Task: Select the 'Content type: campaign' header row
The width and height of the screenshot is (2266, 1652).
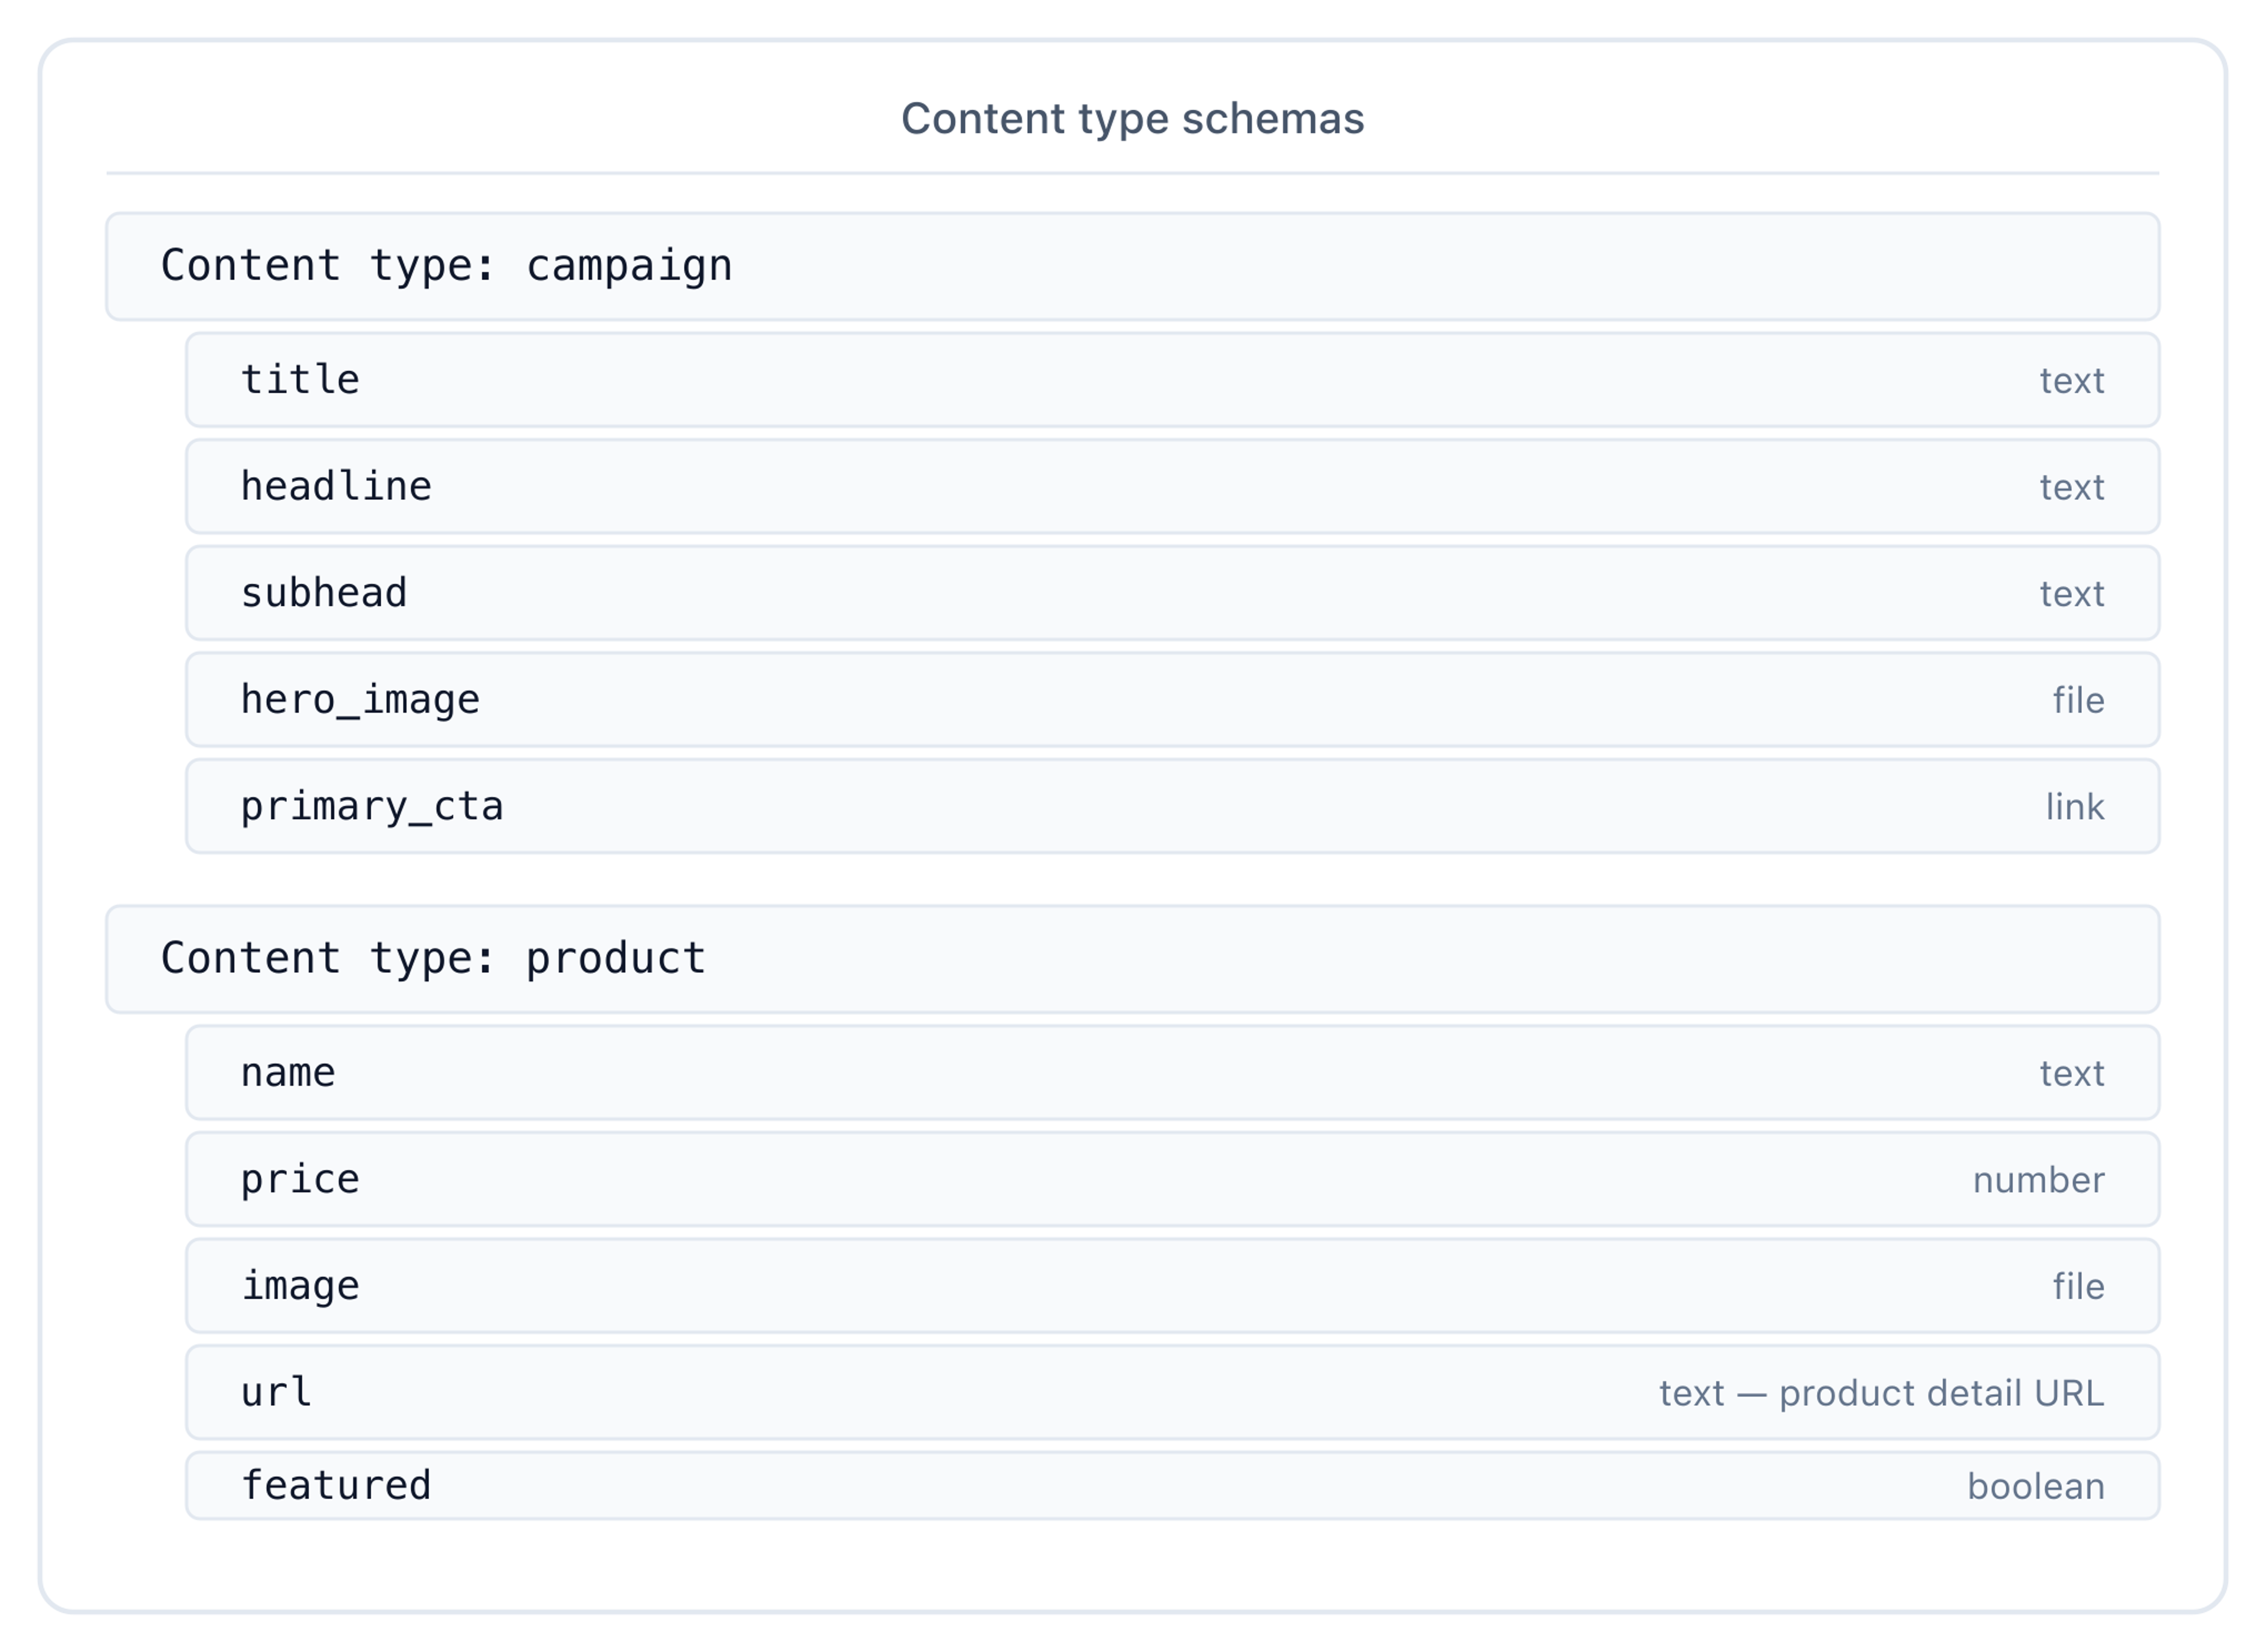Action: pyautogui.click(x=1132, y=266)
